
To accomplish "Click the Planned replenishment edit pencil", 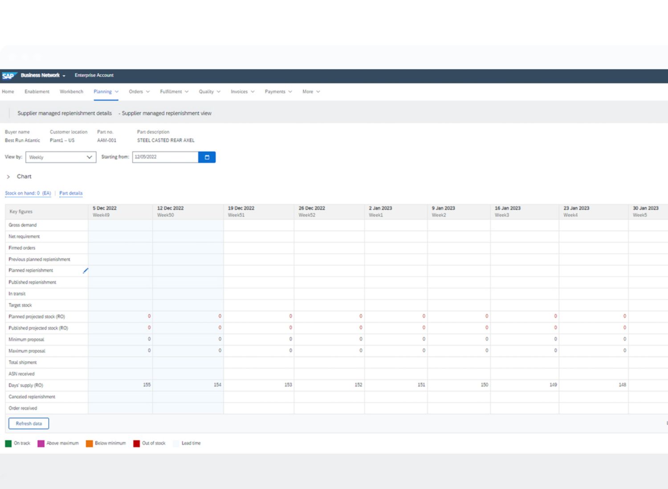I will [x=86, y=270].
